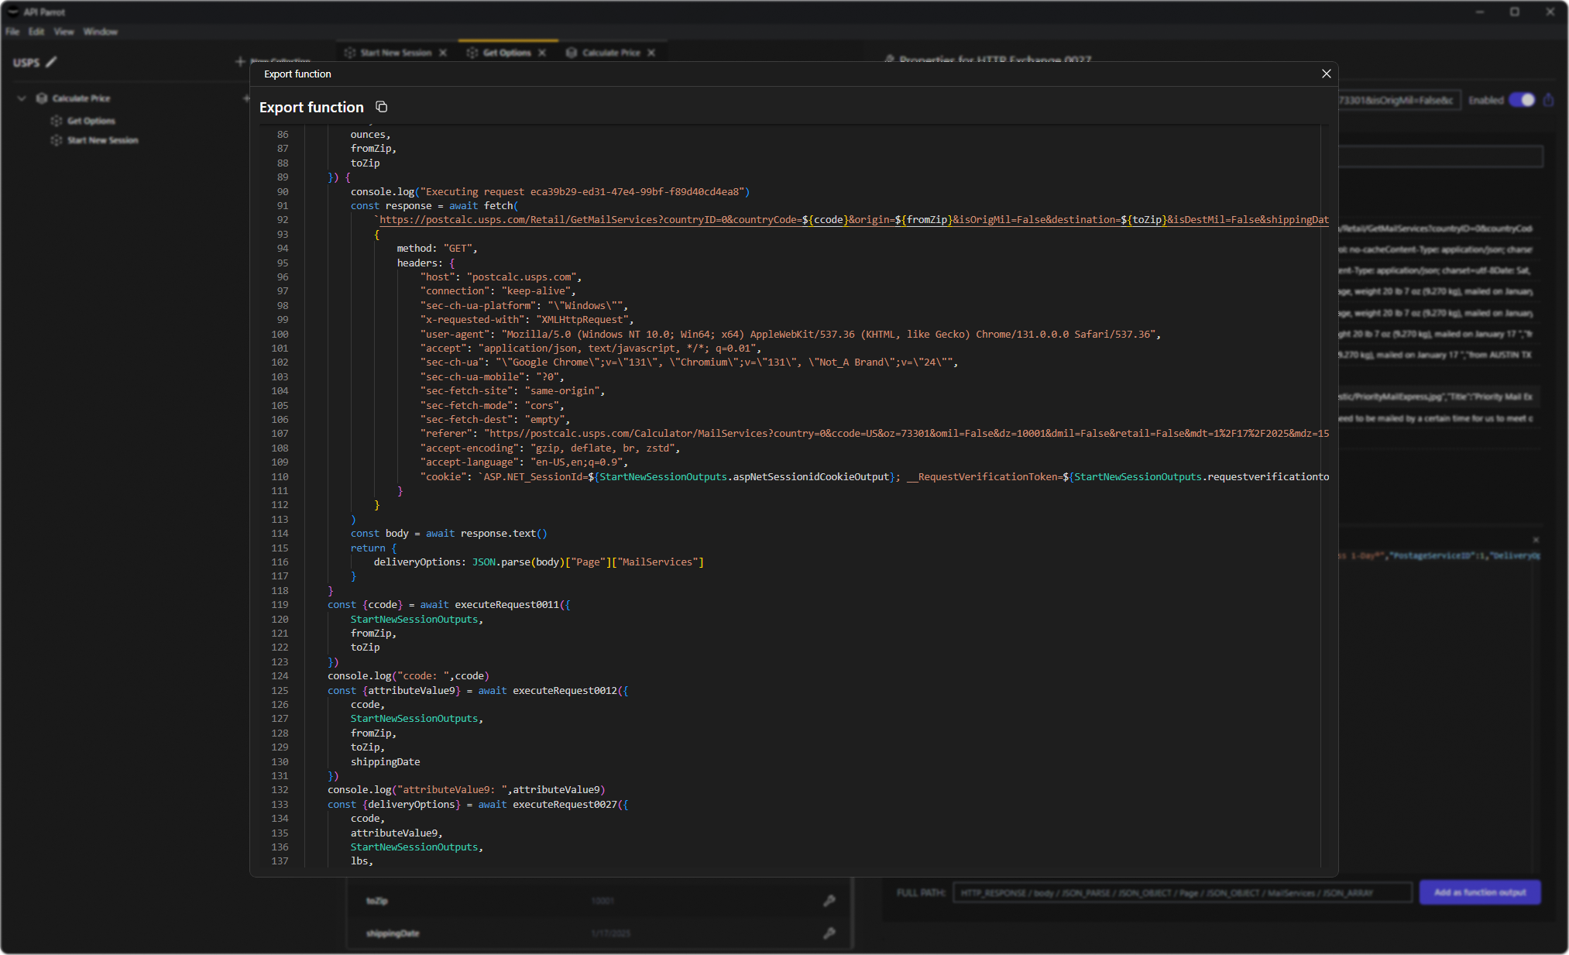Select Get Options in the sidebar tree
The width and height of the screenshot is (1569, 955).
pos(91,121)
